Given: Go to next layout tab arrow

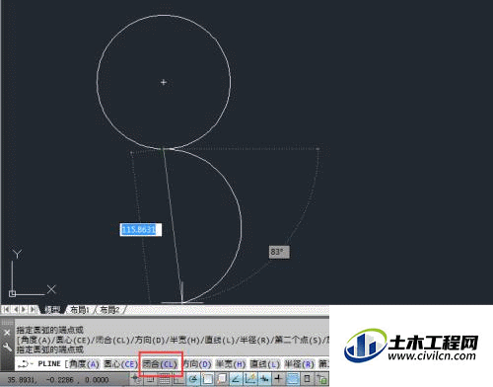Looking at the screenshot, I should (24, 310).
